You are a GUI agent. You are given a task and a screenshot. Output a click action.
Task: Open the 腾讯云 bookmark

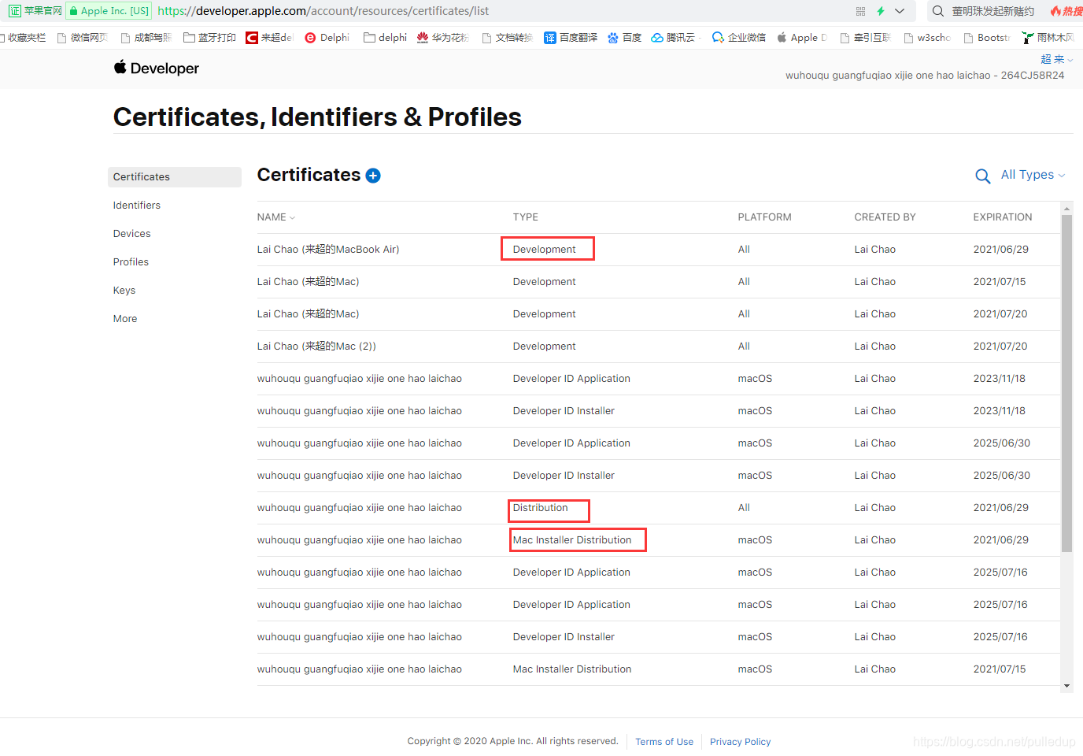tap(675, 37)
